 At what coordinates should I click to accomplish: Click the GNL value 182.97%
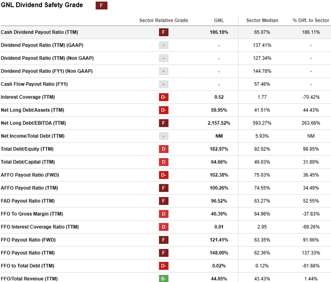coord(219,149)
